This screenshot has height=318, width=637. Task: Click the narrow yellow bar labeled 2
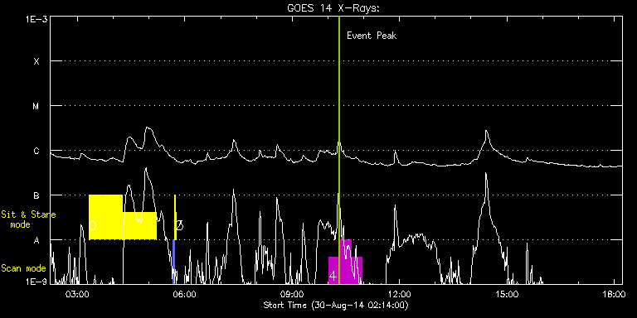(175, 217)
